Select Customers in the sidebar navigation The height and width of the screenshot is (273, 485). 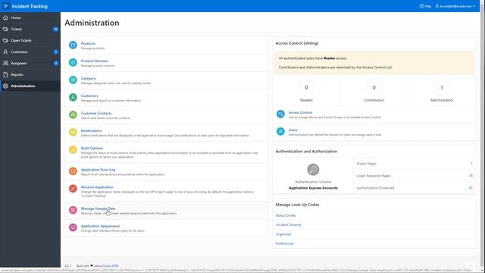point(30,52)
